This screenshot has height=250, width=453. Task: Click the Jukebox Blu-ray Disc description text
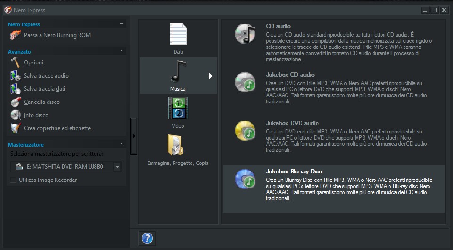350,189
